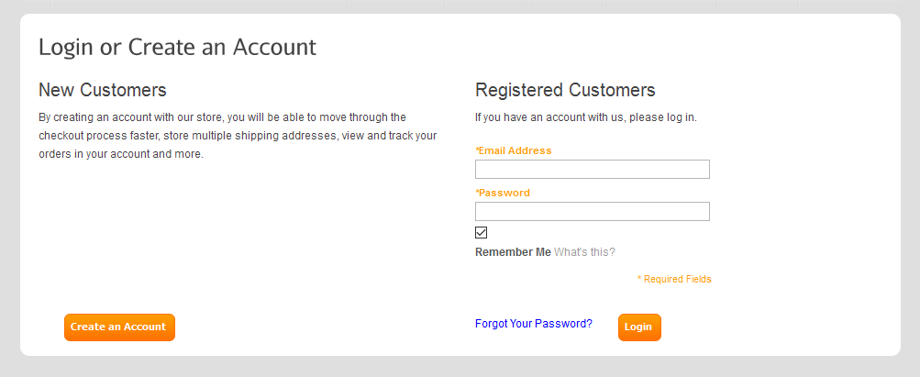The image size is (920, 377).
Task: Click the "Login or Create an Account" heading
Action: (x=177, y=47)
